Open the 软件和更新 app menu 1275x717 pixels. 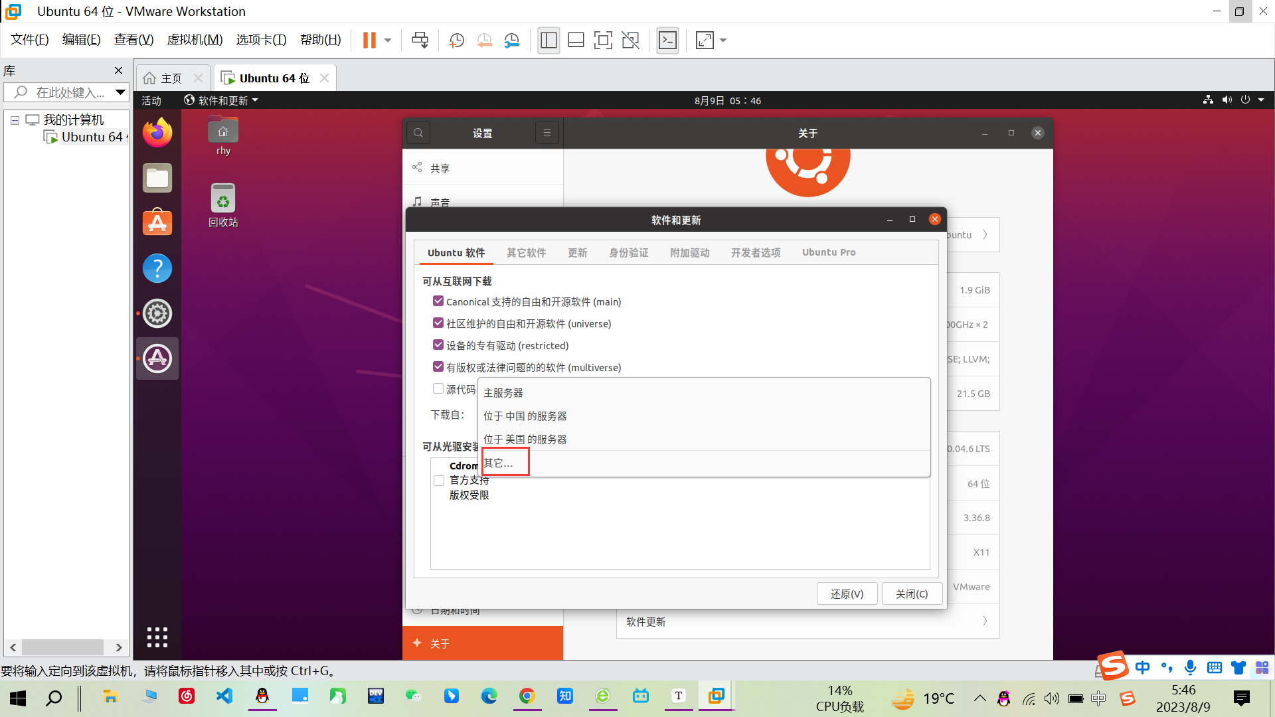pyautogui.click(x=221, y=100)
